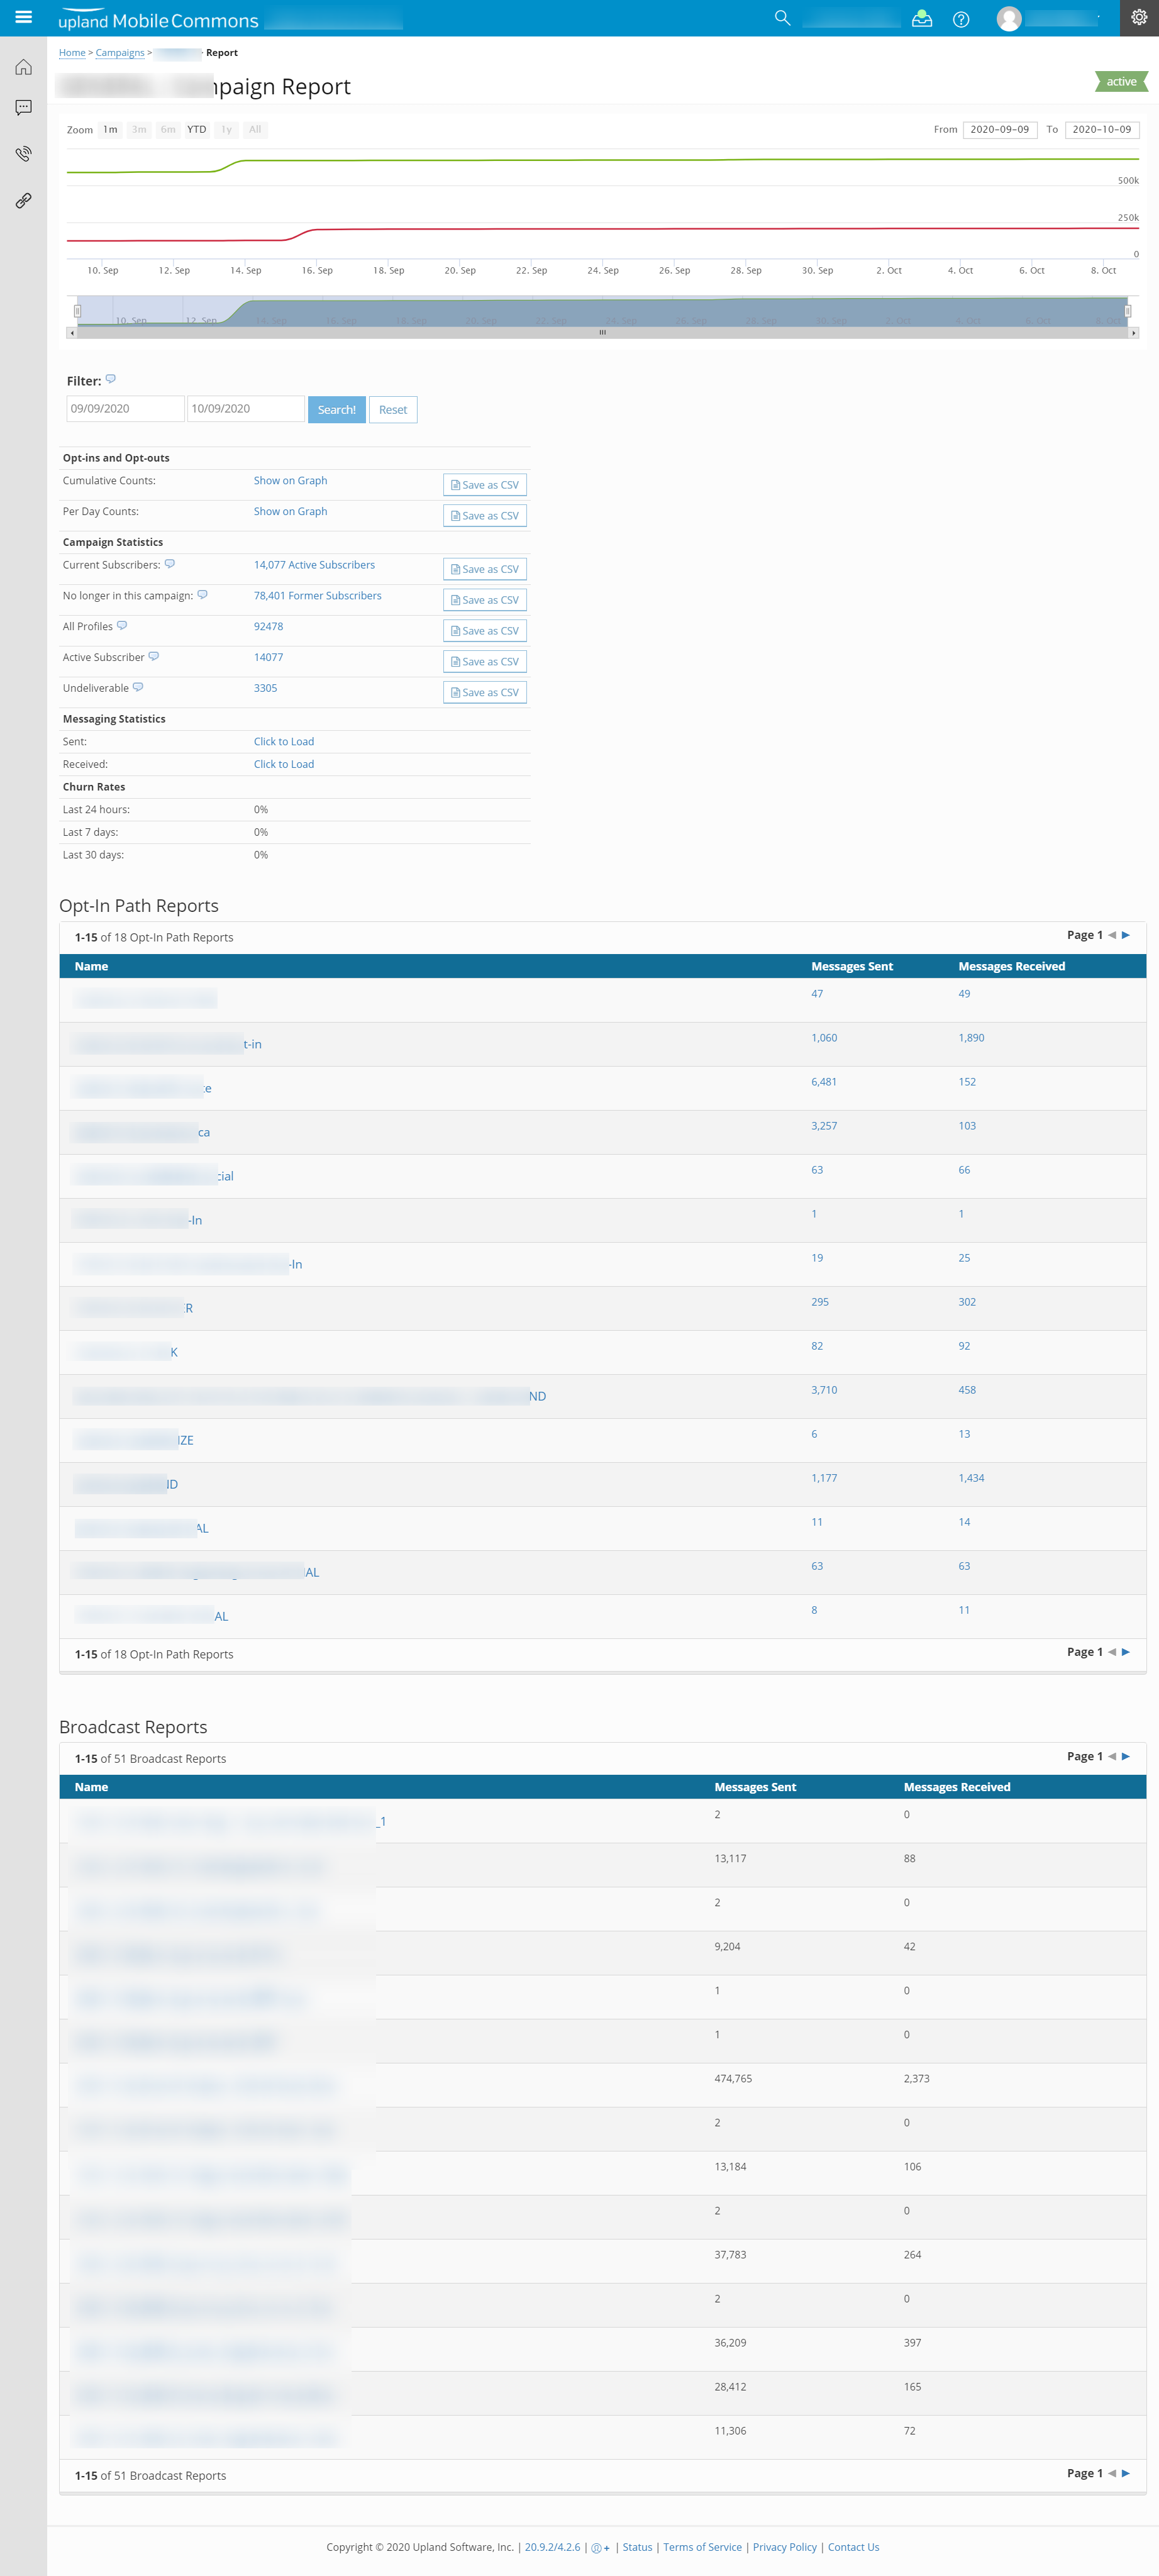1159x2576 pixels.
Task: Open version 20.9.2/4.2.6 footer link
Action: point(552,2547)
